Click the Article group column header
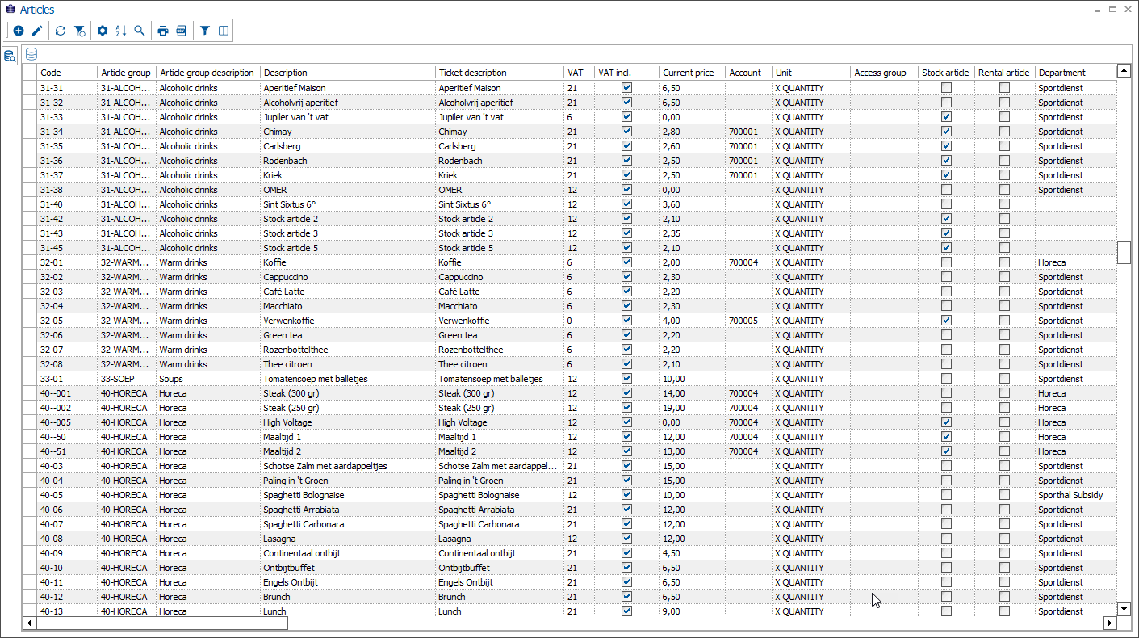 tap(126, 72)
